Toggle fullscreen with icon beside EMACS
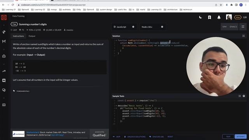 tap(243, 27)
